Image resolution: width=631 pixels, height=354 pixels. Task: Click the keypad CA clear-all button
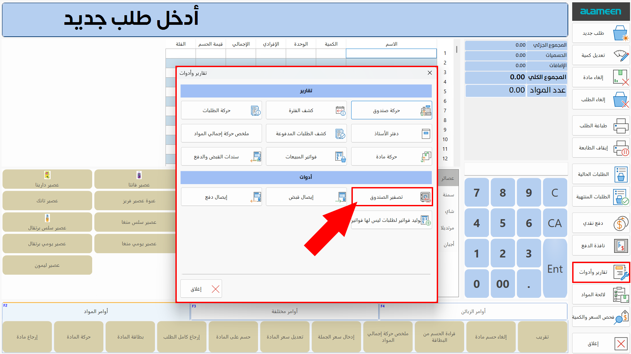(555, 223)
